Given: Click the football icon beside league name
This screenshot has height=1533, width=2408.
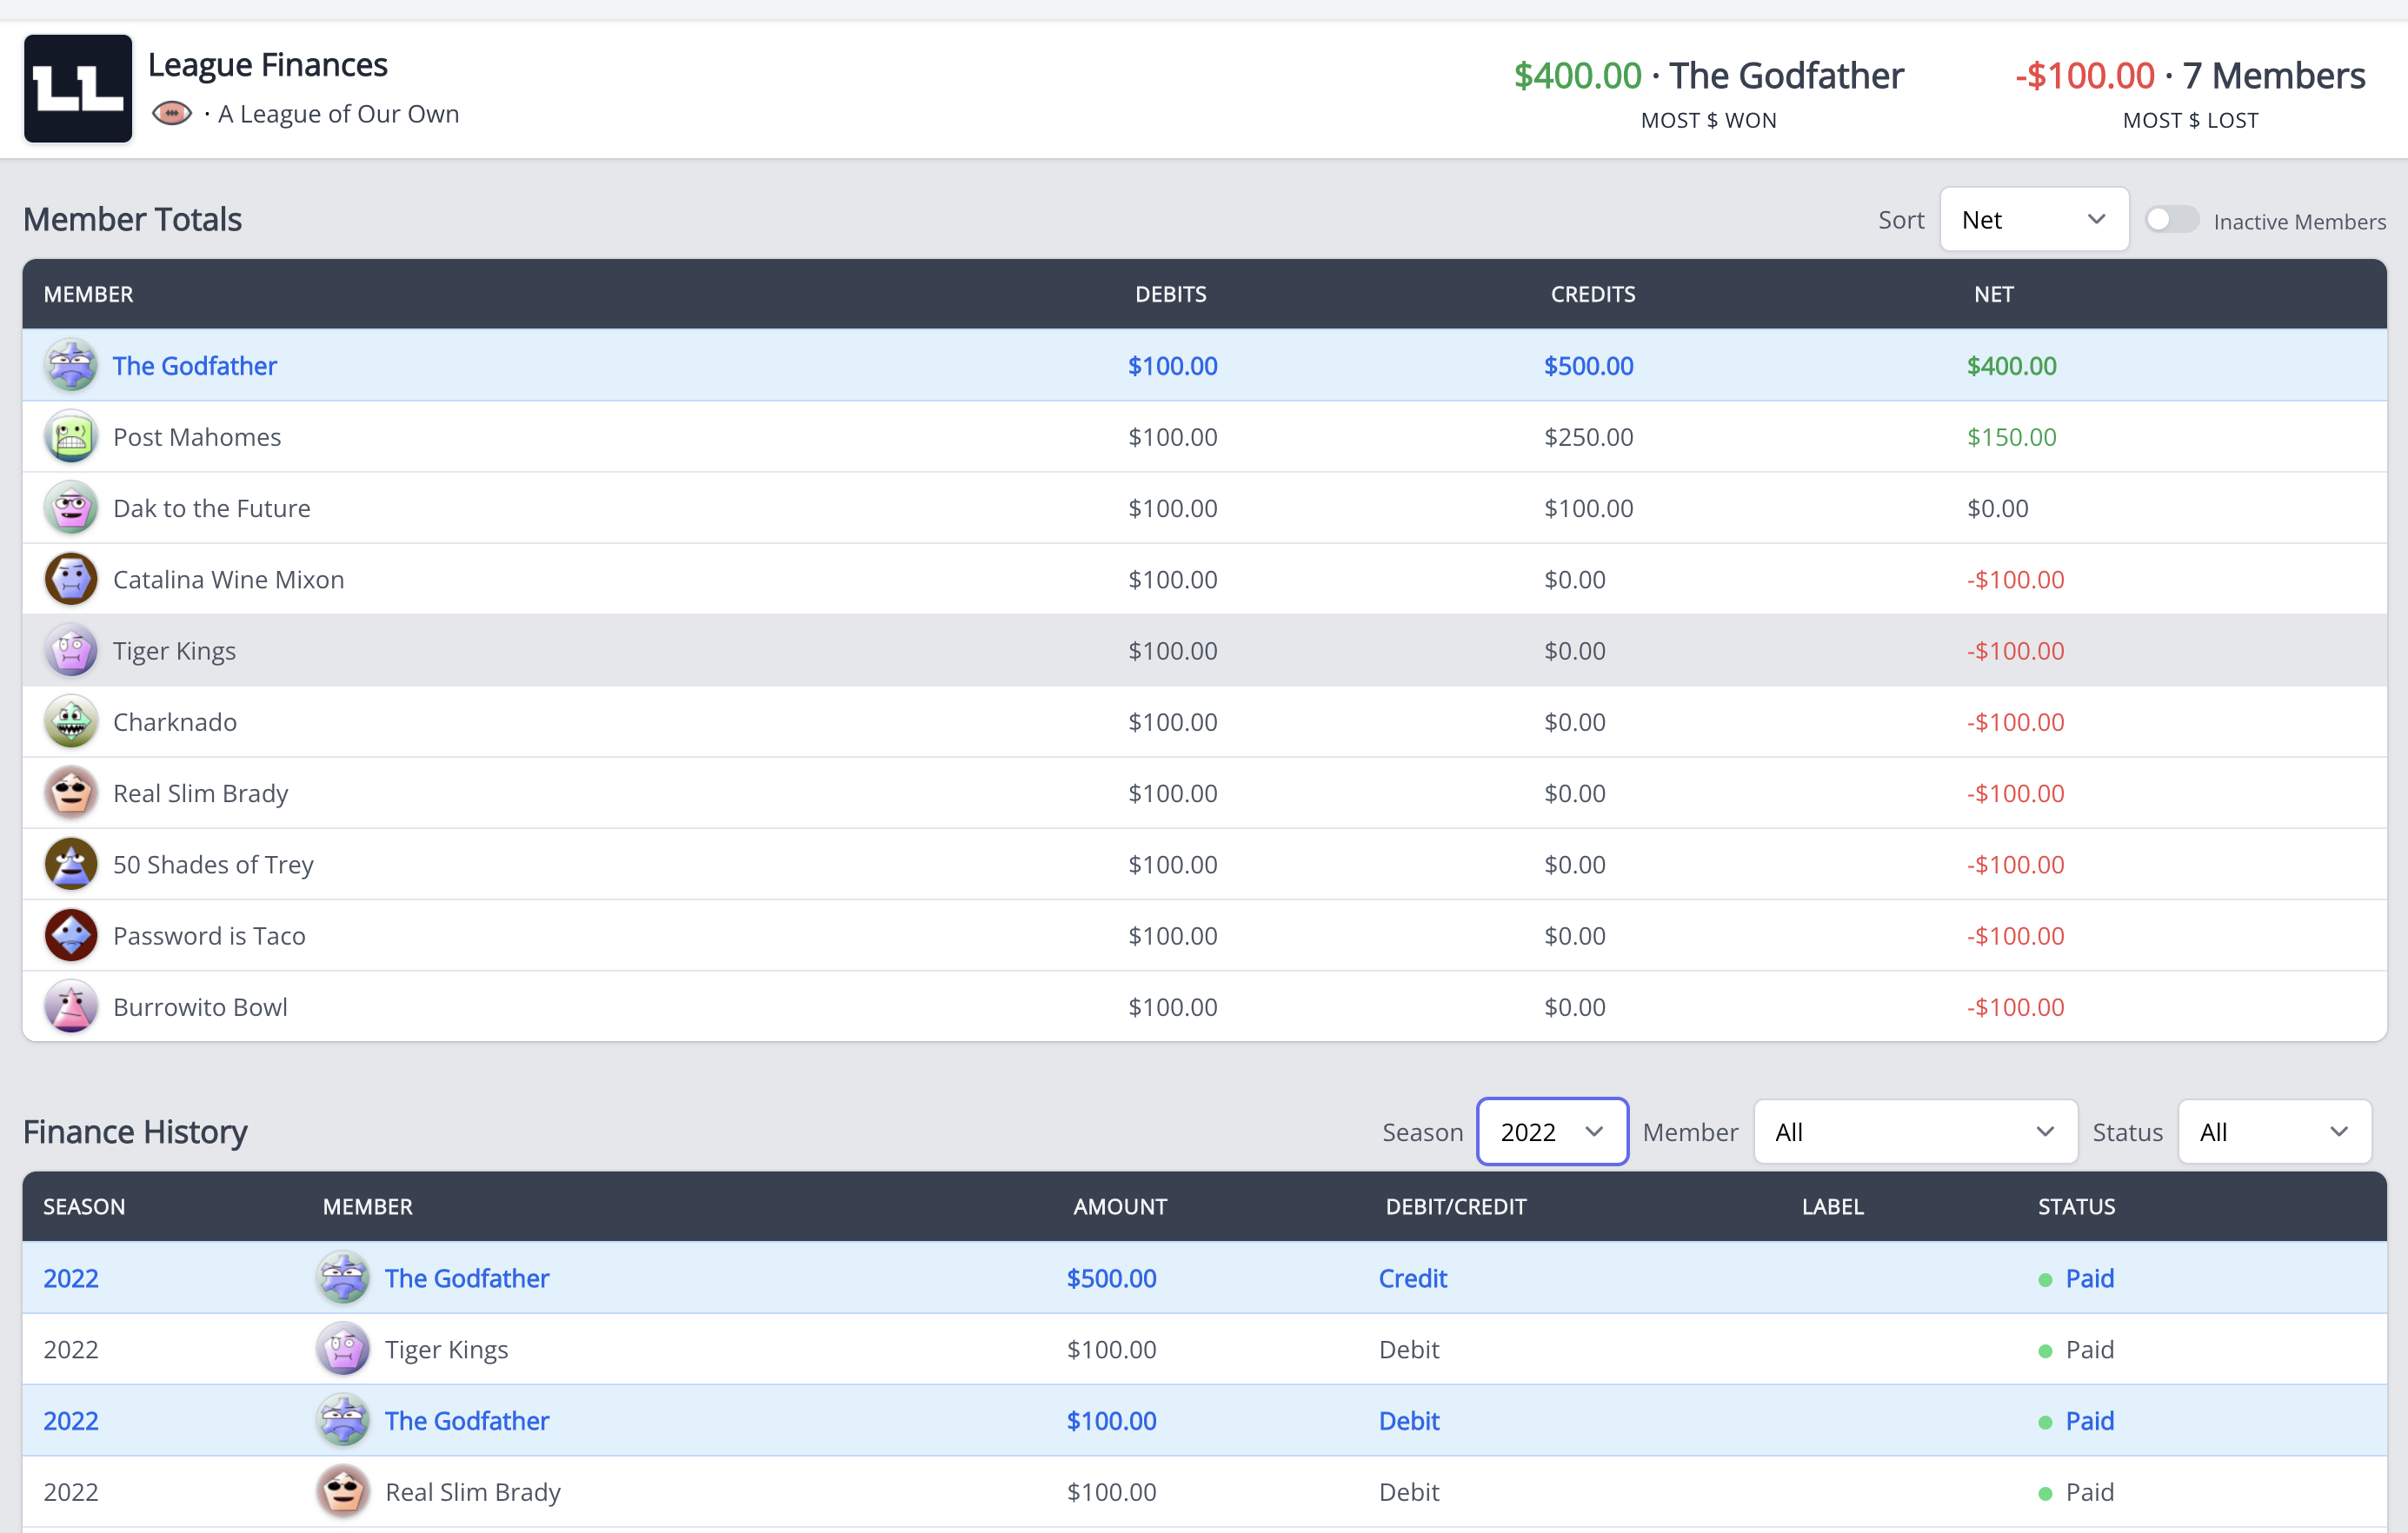Looking at the screenshot, I should [172, 114].
